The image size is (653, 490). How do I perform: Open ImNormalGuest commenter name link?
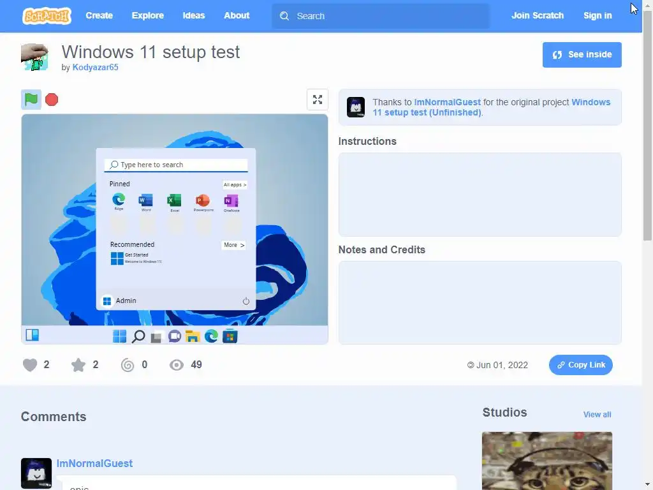pyautogui.click(x=94, y=463)
